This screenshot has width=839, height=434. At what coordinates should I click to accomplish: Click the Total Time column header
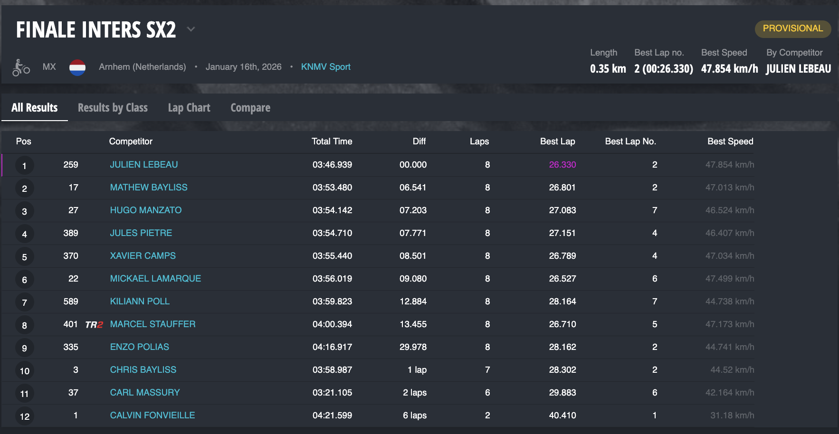click(332, 142)
